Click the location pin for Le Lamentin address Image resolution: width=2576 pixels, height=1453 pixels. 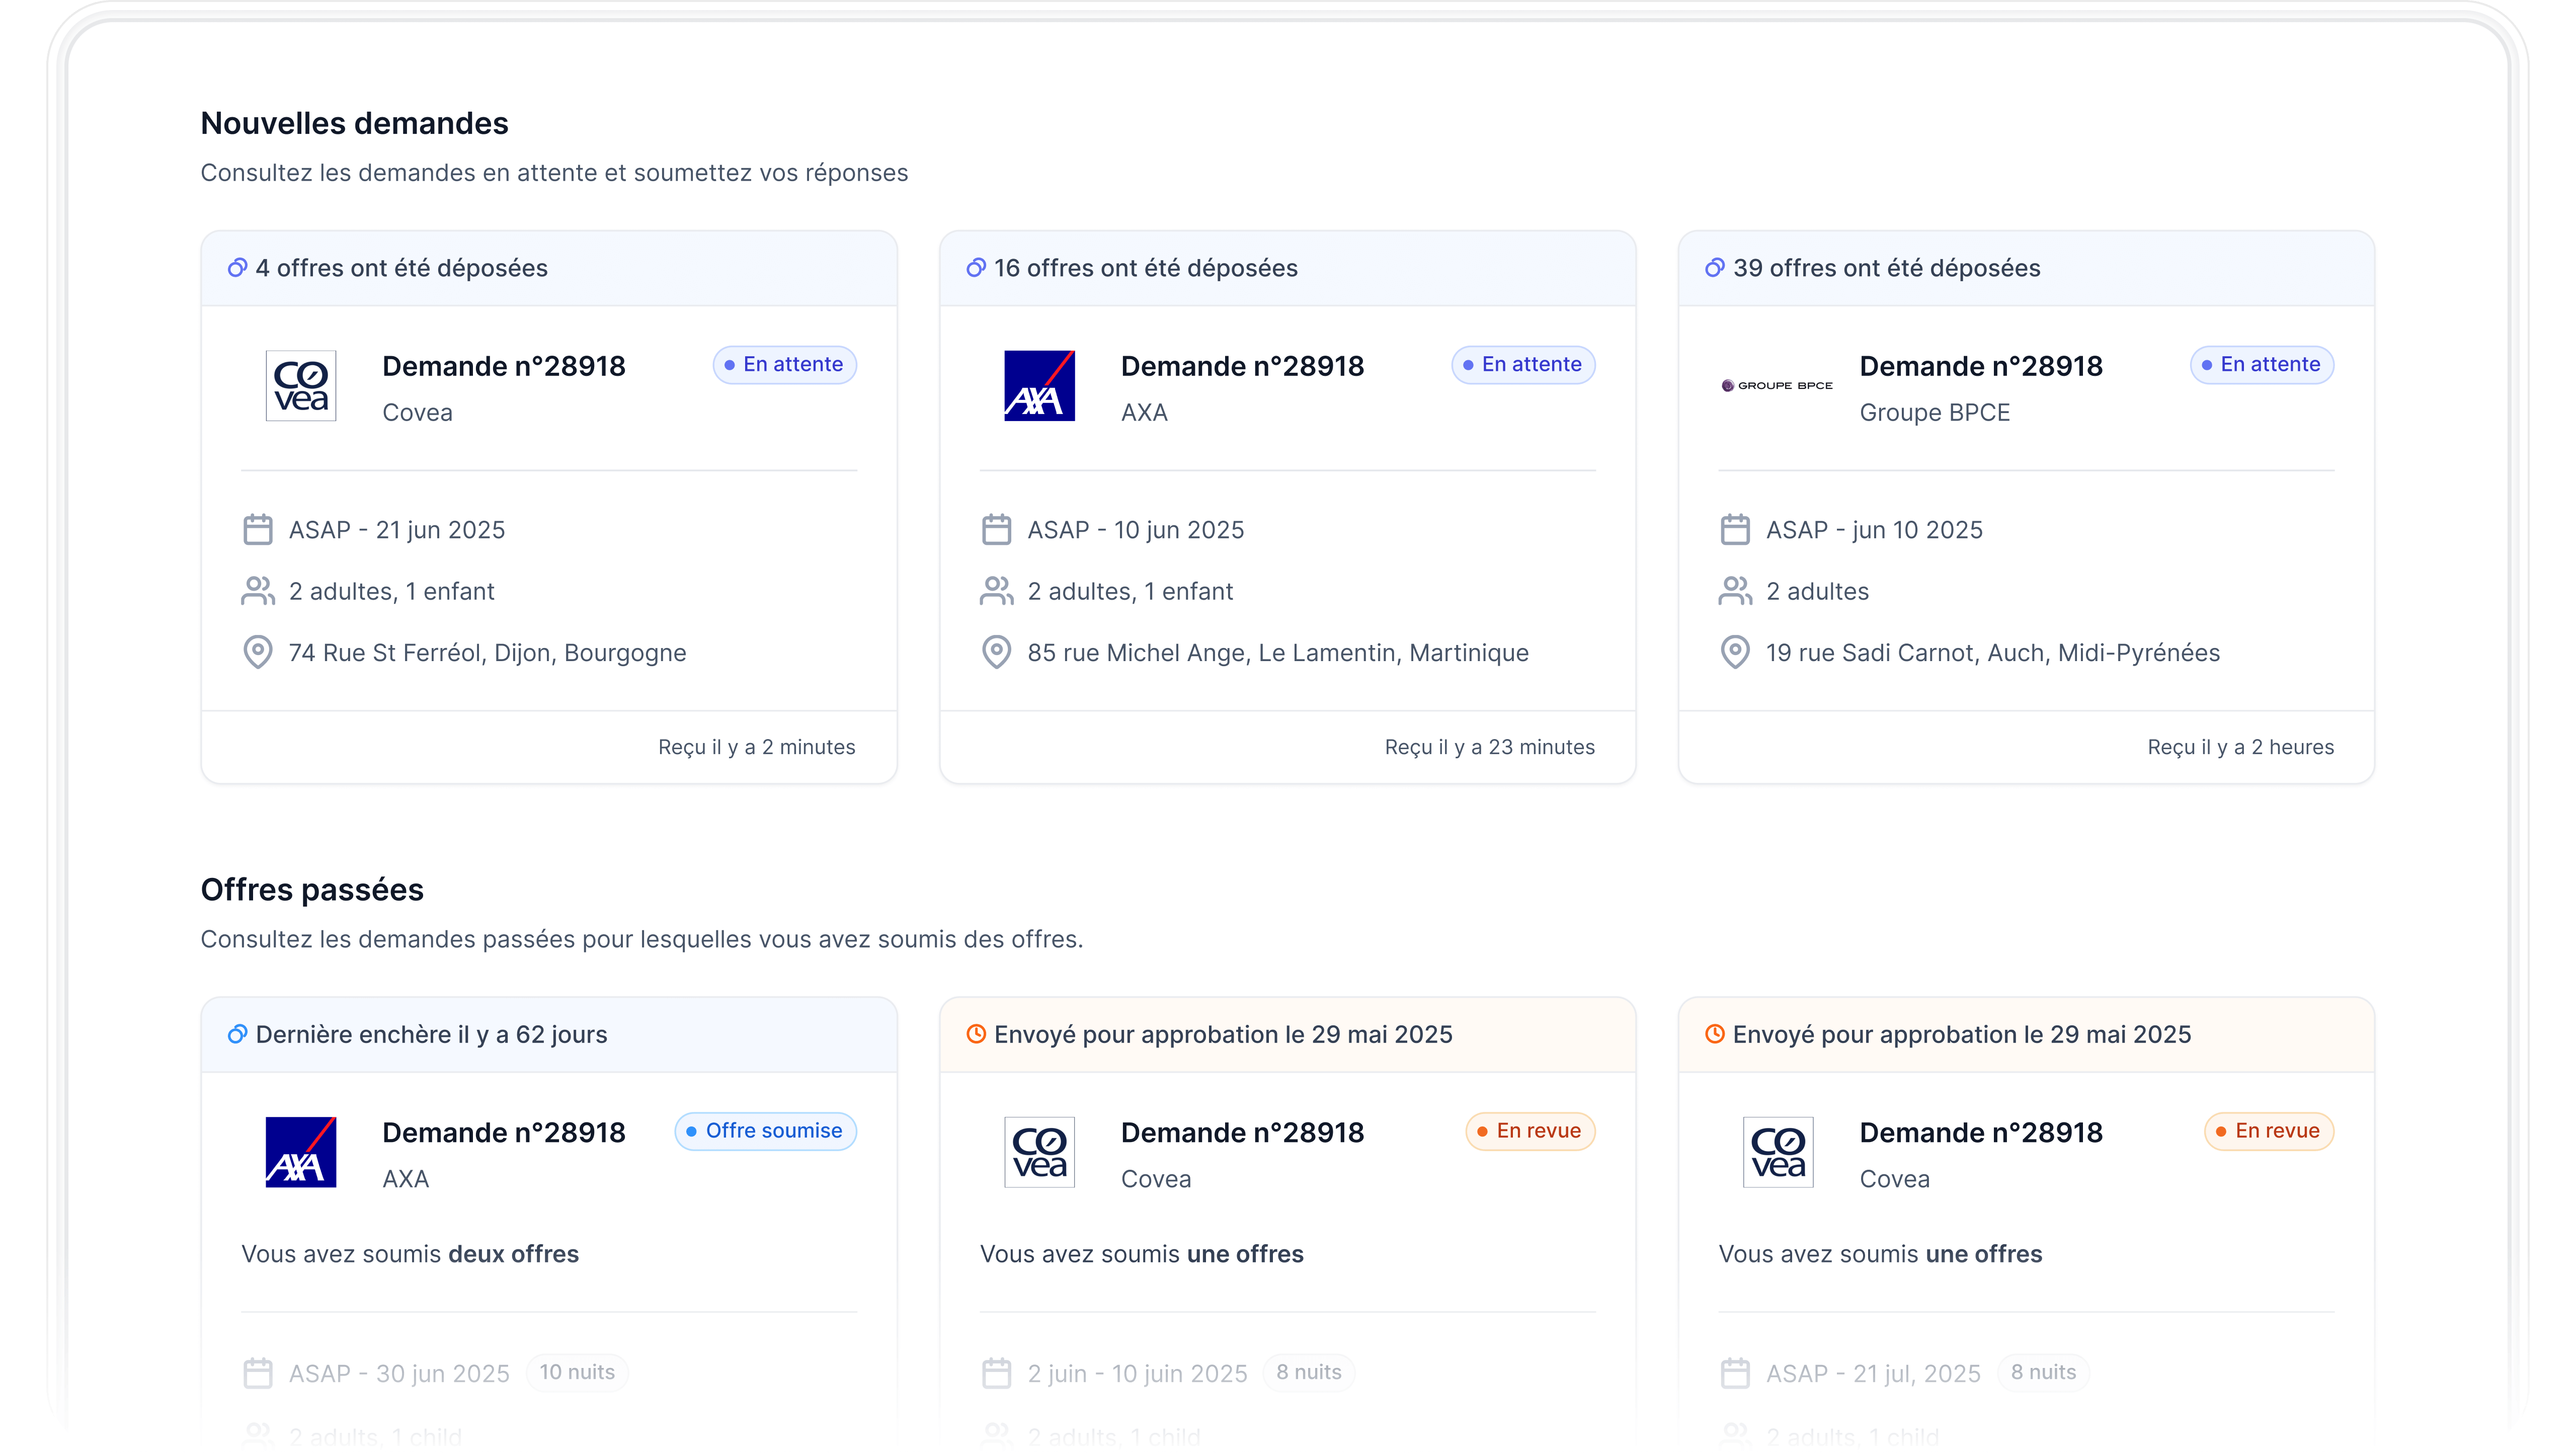996,652
